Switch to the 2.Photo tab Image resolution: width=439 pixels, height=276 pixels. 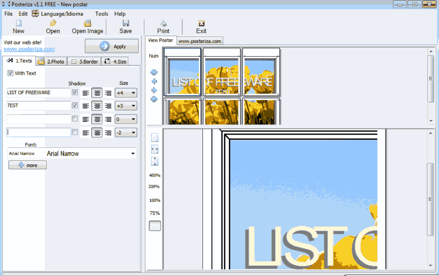[51, 61]
